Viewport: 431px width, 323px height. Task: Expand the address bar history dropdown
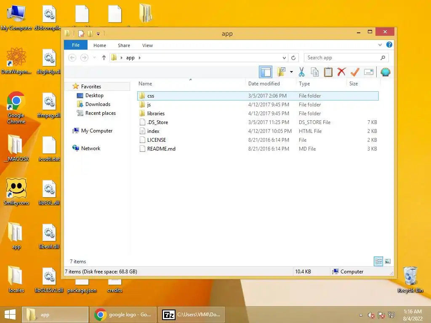[x=284, y=58]
